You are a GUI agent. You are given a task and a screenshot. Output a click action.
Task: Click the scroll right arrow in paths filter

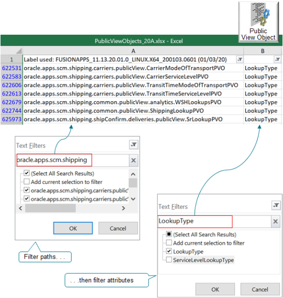(124, 208)
